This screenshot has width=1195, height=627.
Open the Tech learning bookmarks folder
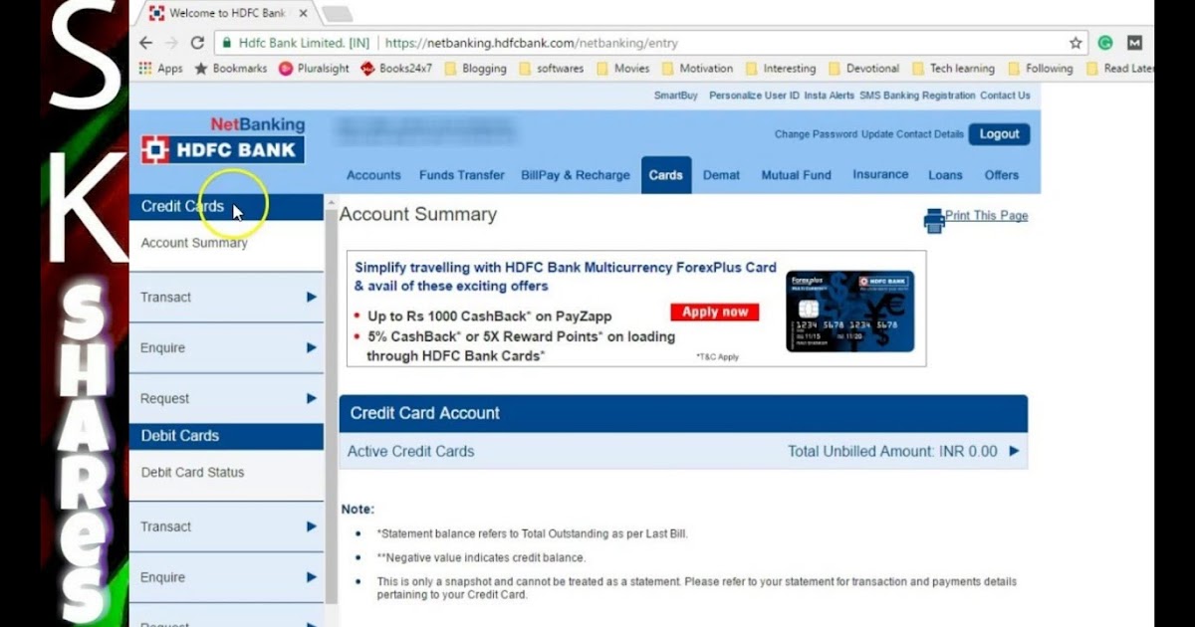(953, 69)
